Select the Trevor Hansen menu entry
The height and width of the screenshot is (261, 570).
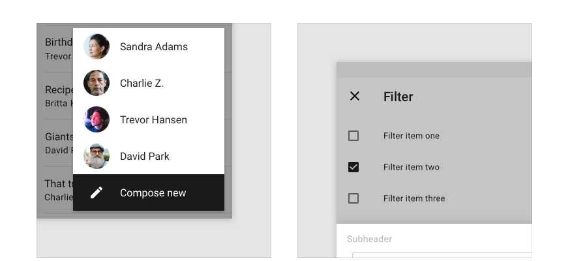[x=149, y=119]
